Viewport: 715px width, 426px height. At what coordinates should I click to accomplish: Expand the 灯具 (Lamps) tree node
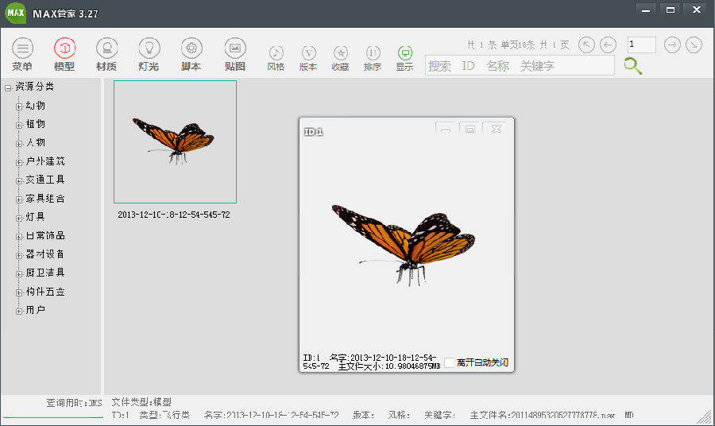tap(19, 218)
